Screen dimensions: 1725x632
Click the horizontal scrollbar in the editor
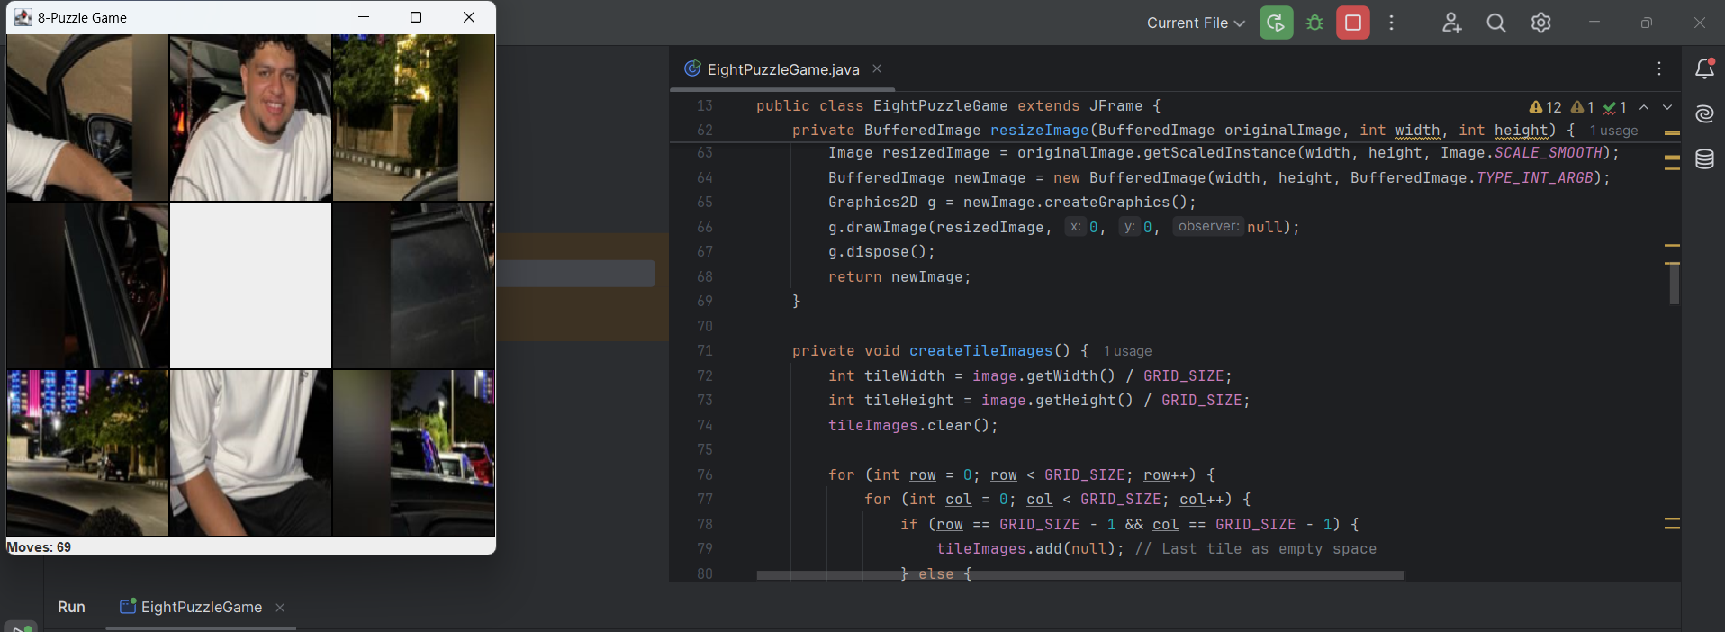tap(1080, 574)
